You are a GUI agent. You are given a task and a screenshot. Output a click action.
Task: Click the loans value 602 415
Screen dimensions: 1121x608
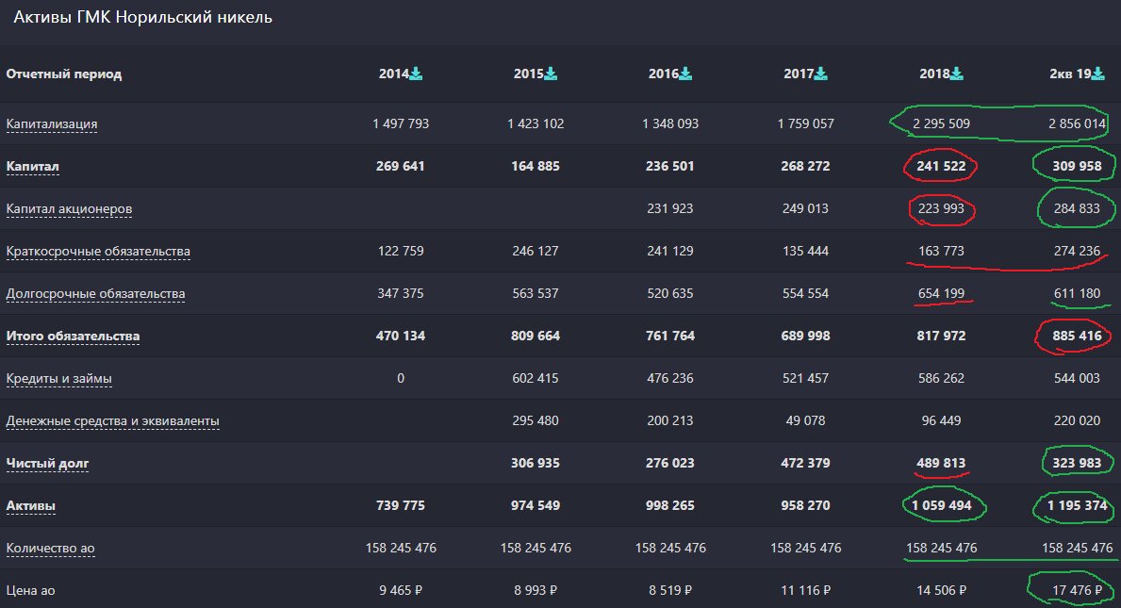pyautogui.click(x=536, y=378)
